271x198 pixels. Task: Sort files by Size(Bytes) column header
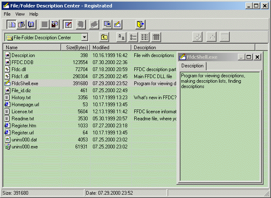(x=76, y=48)
